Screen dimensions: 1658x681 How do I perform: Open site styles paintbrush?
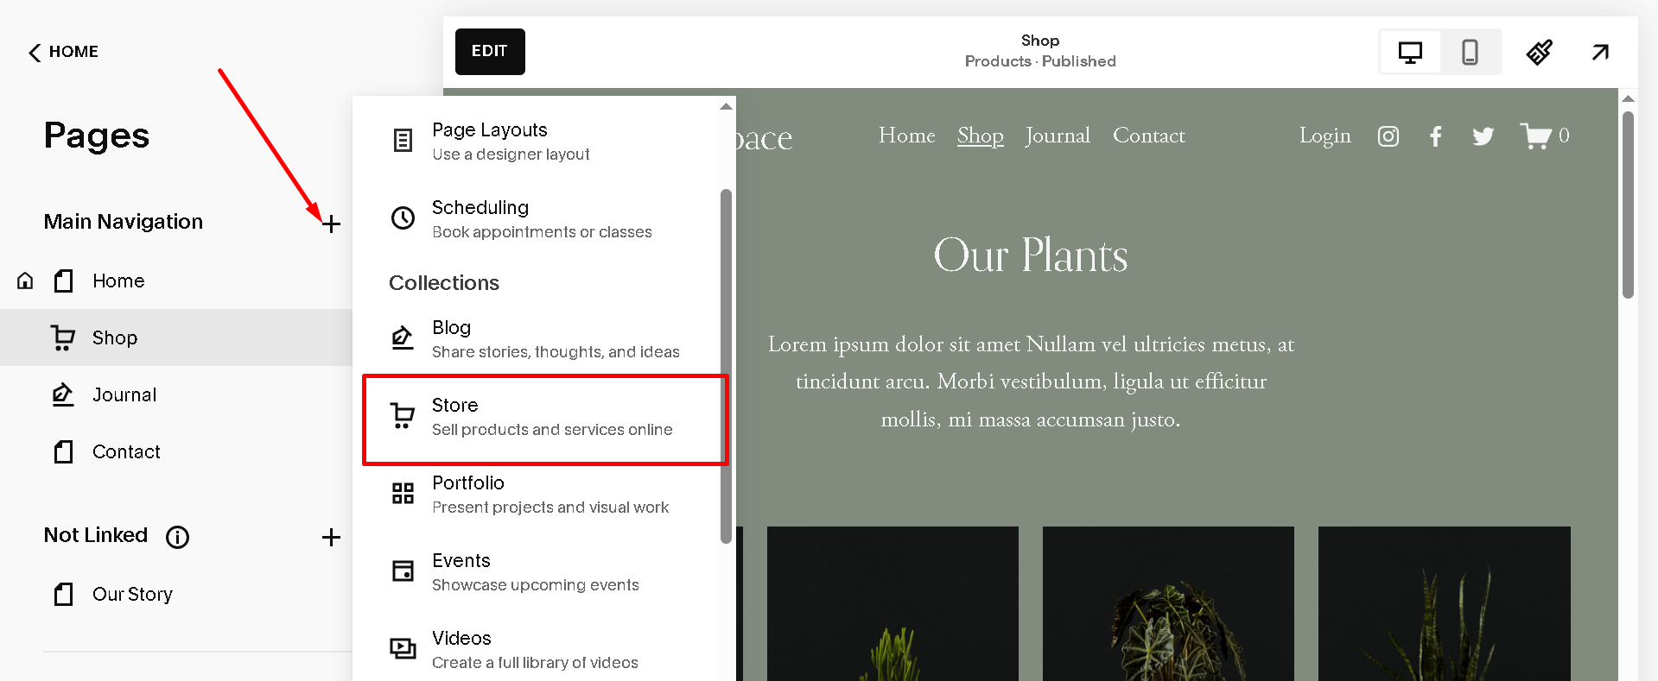coord(1539,53)
